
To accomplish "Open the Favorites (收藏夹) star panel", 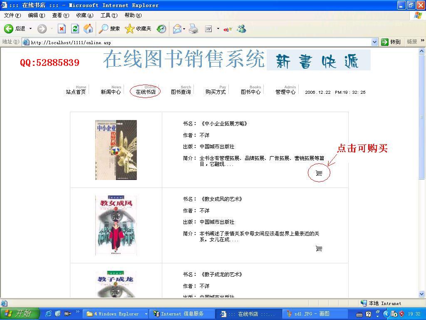I will pos(138,29).
